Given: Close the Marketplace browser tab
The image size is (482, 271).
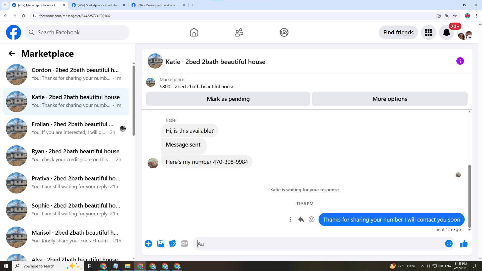Looking at the screenshot, I should [124, 5].
